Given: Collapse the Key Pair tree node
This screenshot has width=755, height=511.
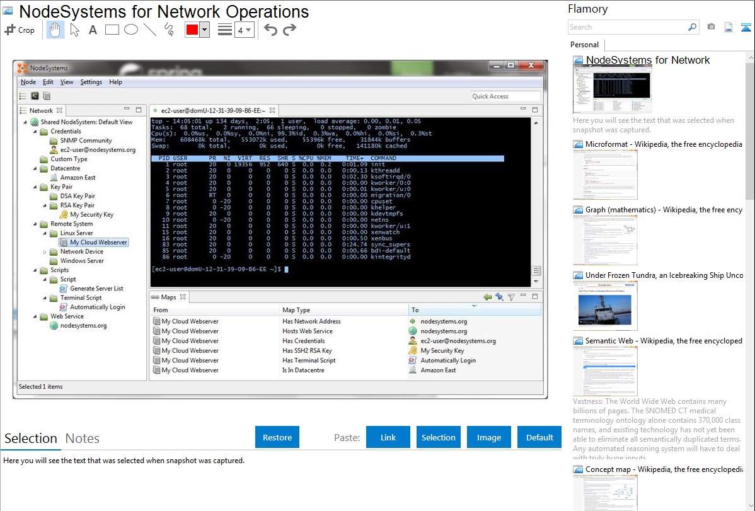Looking at the screenshot, I should pyautogui.click(x=35, y=187).
